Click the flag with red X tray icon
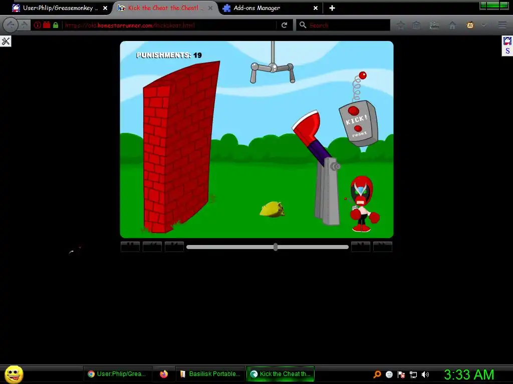 click(401, 374)
